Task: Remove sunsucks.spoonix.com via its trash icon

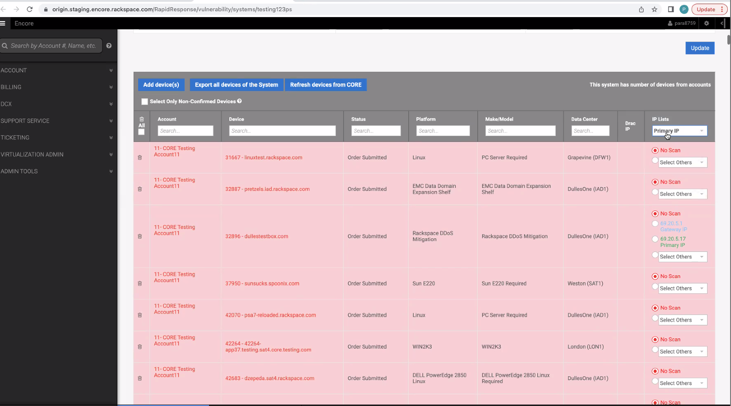Action: pos(140,284)
